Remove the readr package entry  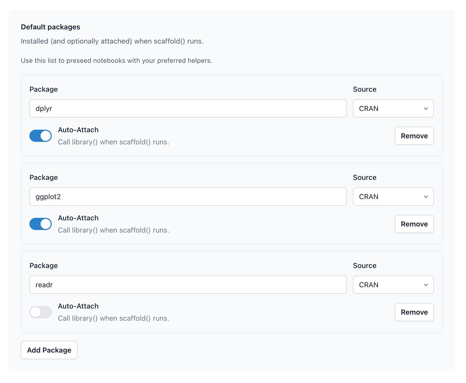414,312
